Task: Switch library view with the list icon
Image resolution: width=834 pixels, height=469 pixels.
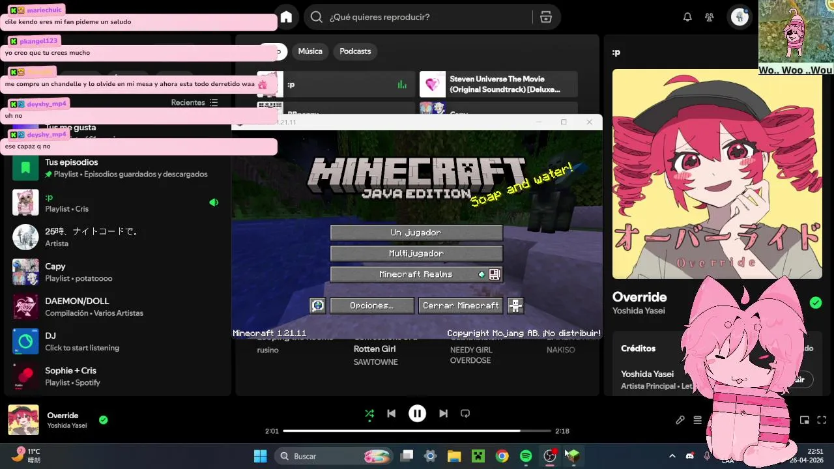Action: (x=214, y=102)
